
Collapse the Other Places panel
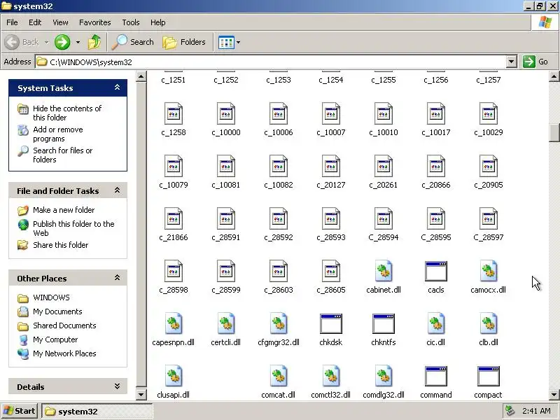[117, 278]
